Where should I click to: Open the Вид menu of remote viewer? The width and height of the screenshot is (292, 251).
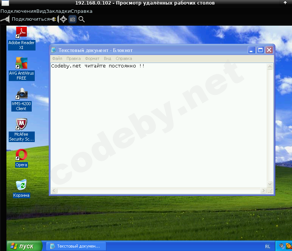tap(41, 11)
